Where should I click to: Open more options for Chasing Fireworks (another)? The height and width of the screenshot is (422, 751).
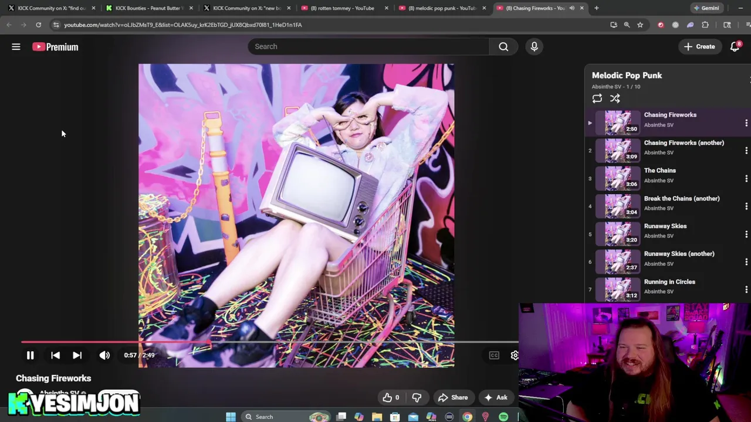pos(746,151)
